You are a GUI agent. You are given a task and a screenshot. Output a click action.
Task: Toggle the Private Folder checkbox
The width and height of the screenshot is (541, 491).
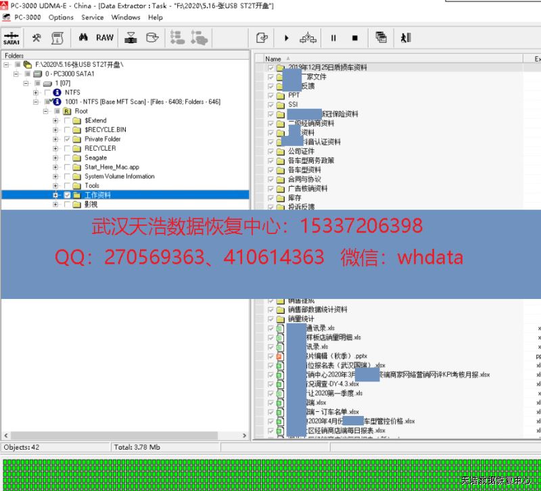point(67,139)
